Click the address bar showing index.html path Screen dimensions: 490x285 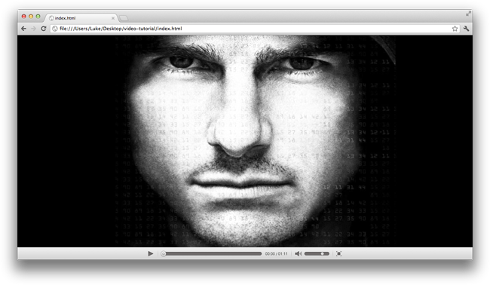(x=255, y=29)
